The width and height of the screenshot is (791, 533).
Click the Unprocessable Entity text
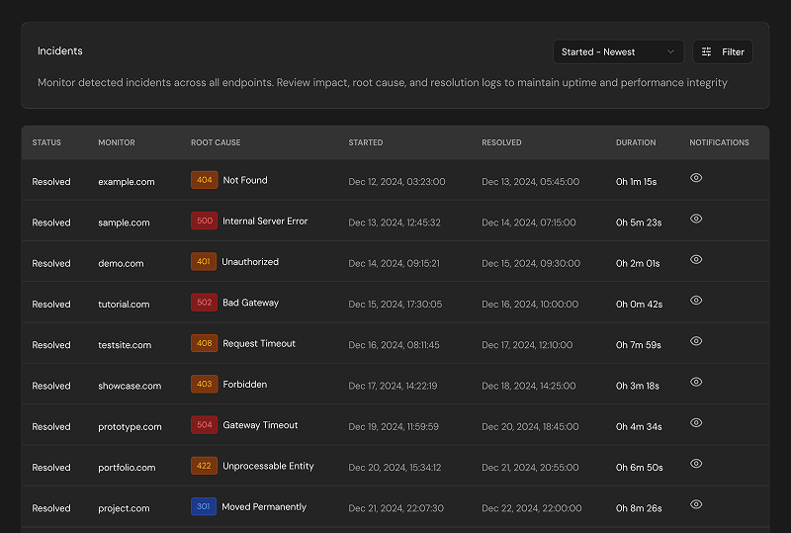tap(268, 467)
